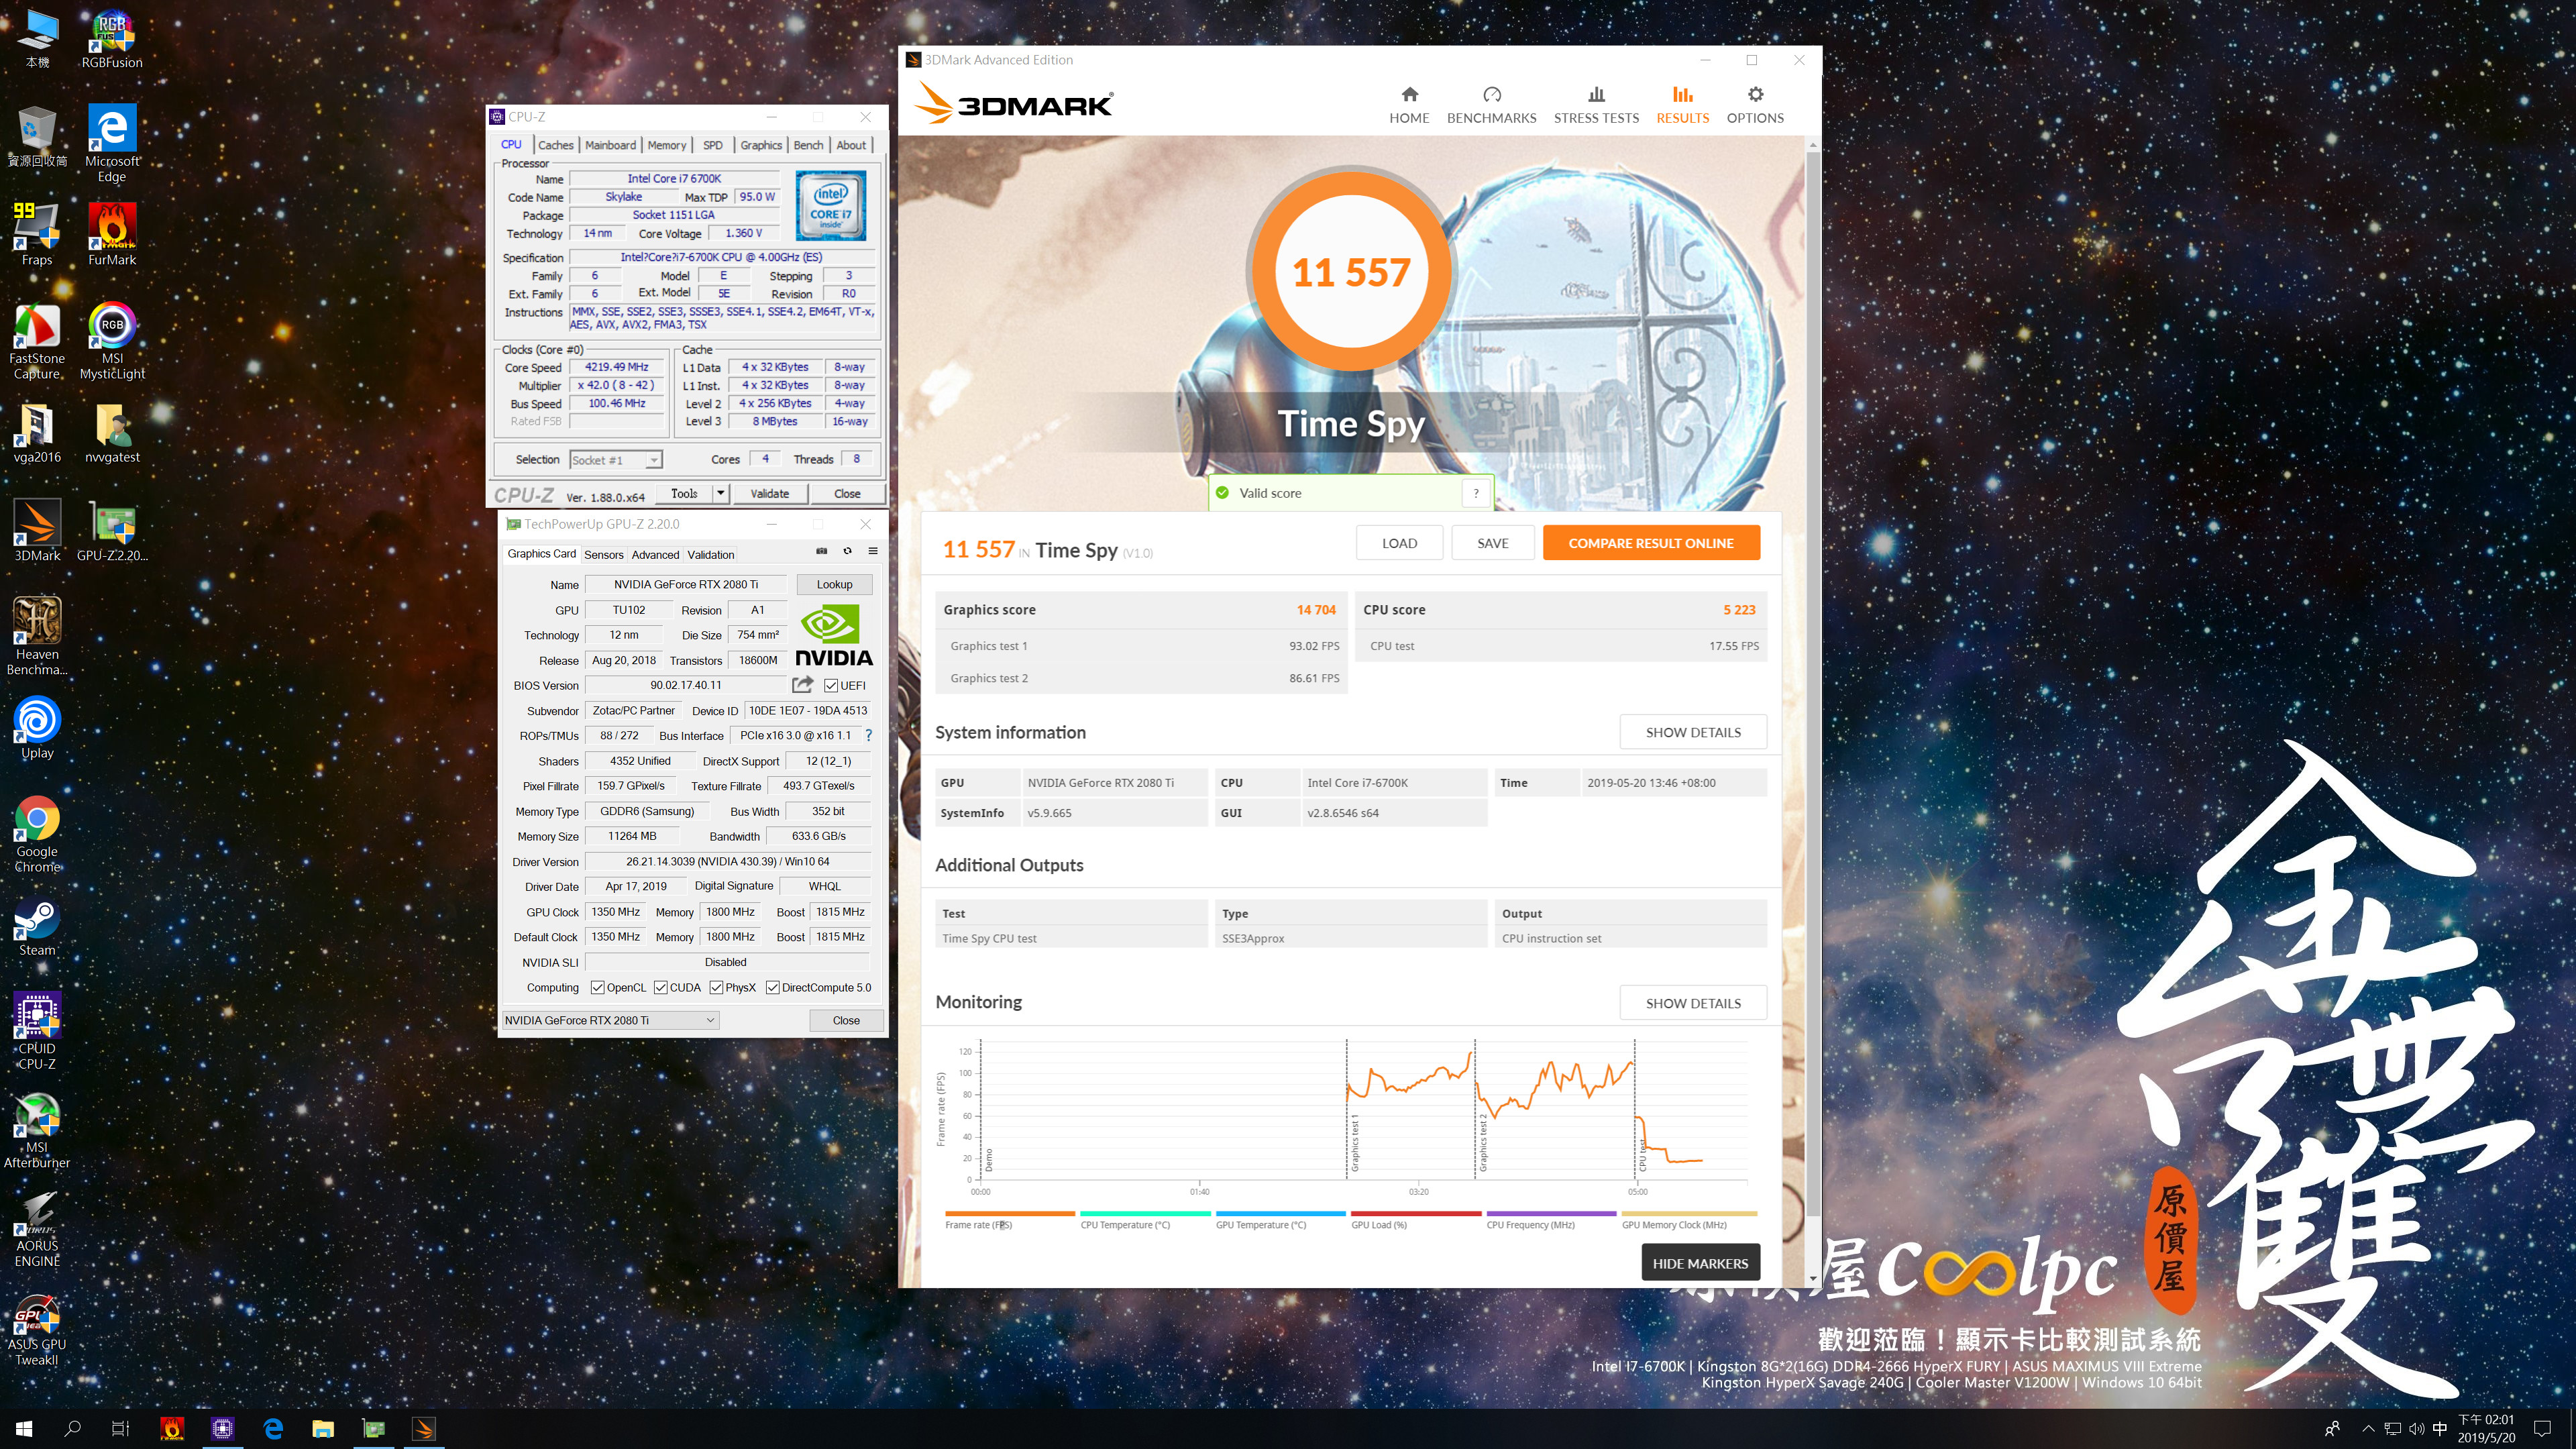The image size is (2576, 1449).
Task: Click the taskbar clock showing 02:01
Action: pyautogui.click(x=2486, y=1429)
